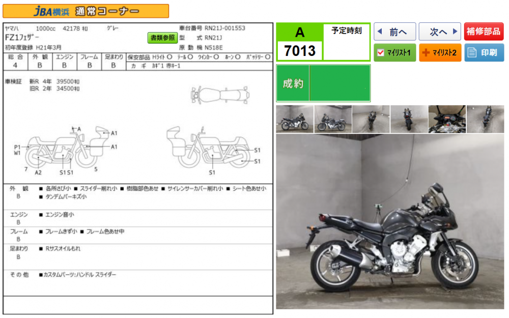Select the left-side view bike thumbnail

click(333, 119)
